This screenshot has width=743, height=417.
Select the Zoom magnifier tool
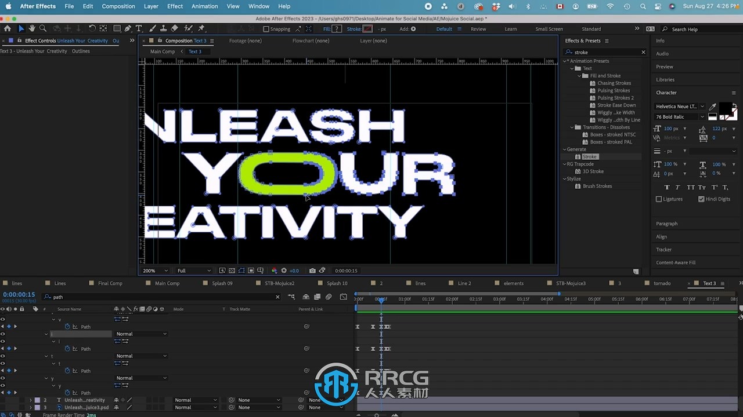pos(43,28)
